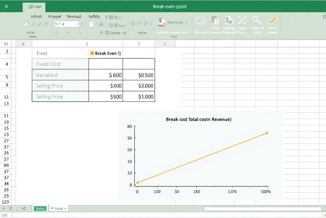
Task: Switch to the Prançet ribbon tab
Action: click(x=54, y=16)
